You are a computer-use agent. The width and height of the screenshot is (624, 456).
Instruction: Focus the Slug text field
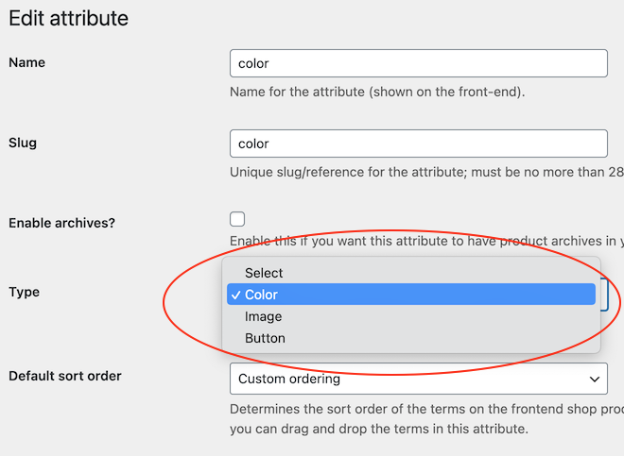tap(417, 144)
